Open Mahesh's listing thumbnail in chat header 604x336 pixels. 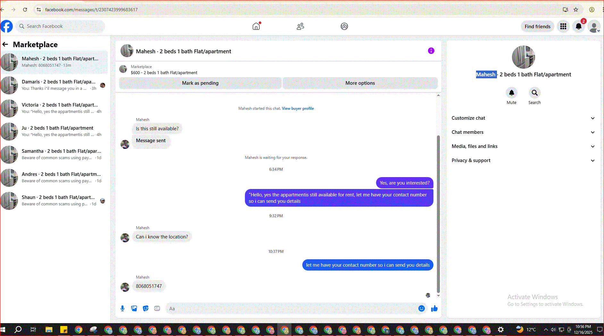127,51
